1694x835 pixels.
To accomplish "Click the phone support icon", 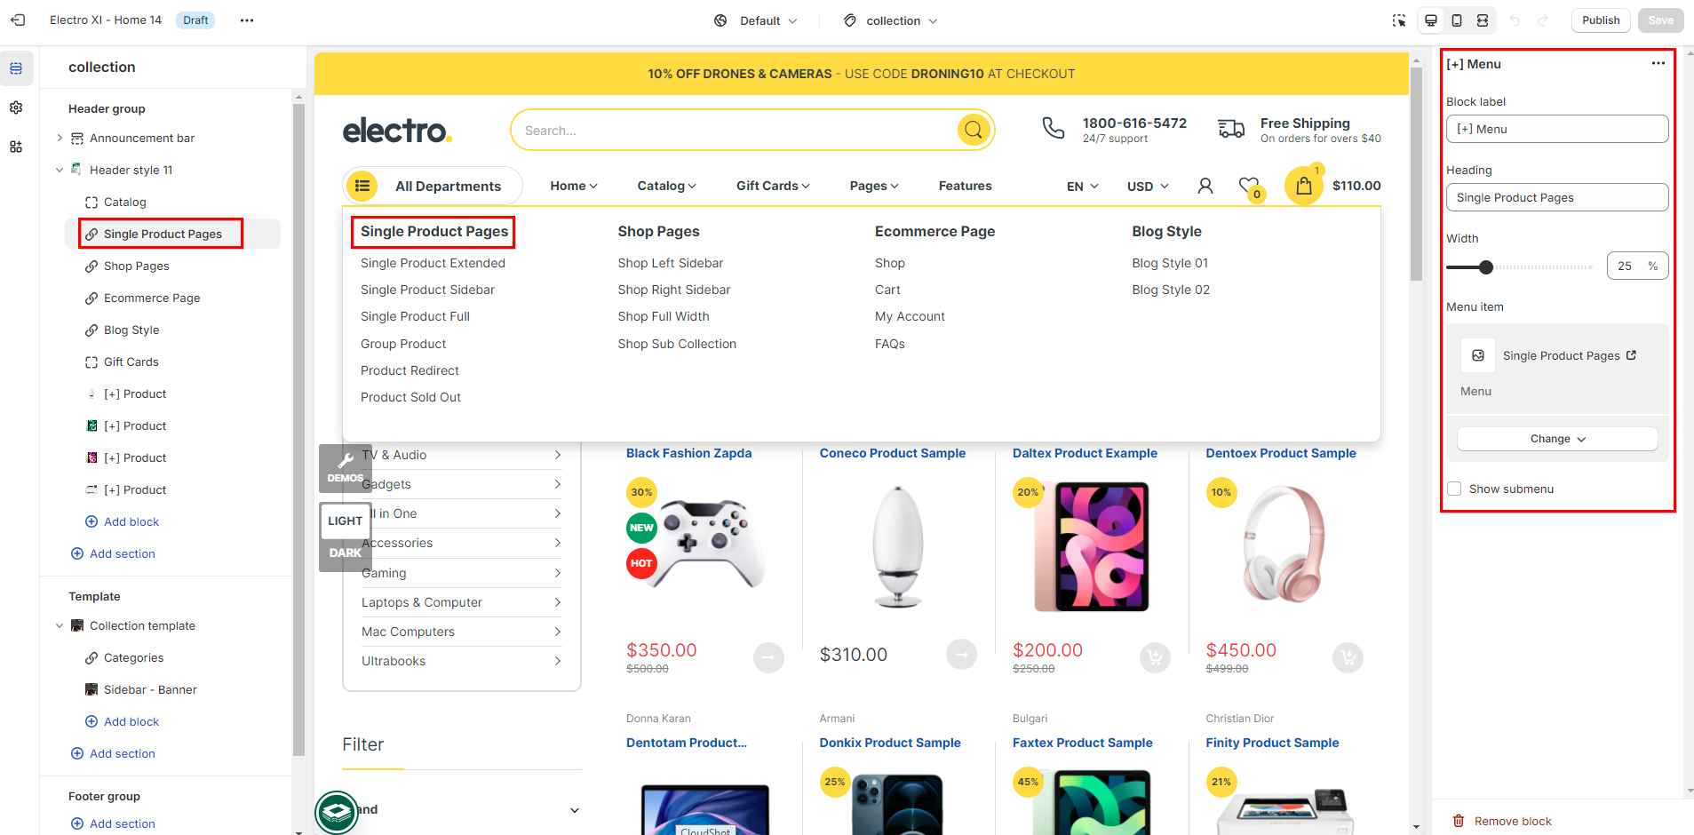I will pos(1054,129).
